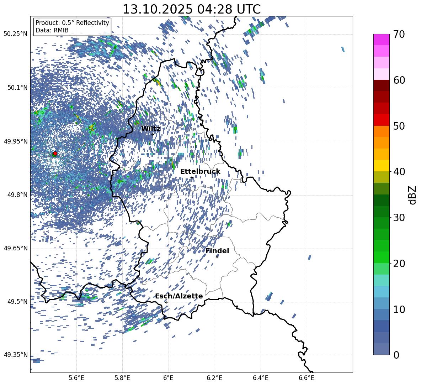Pick the yellow colorbar segment above 40
This screenshot has width=421, height=385.
tap(381, 166)
